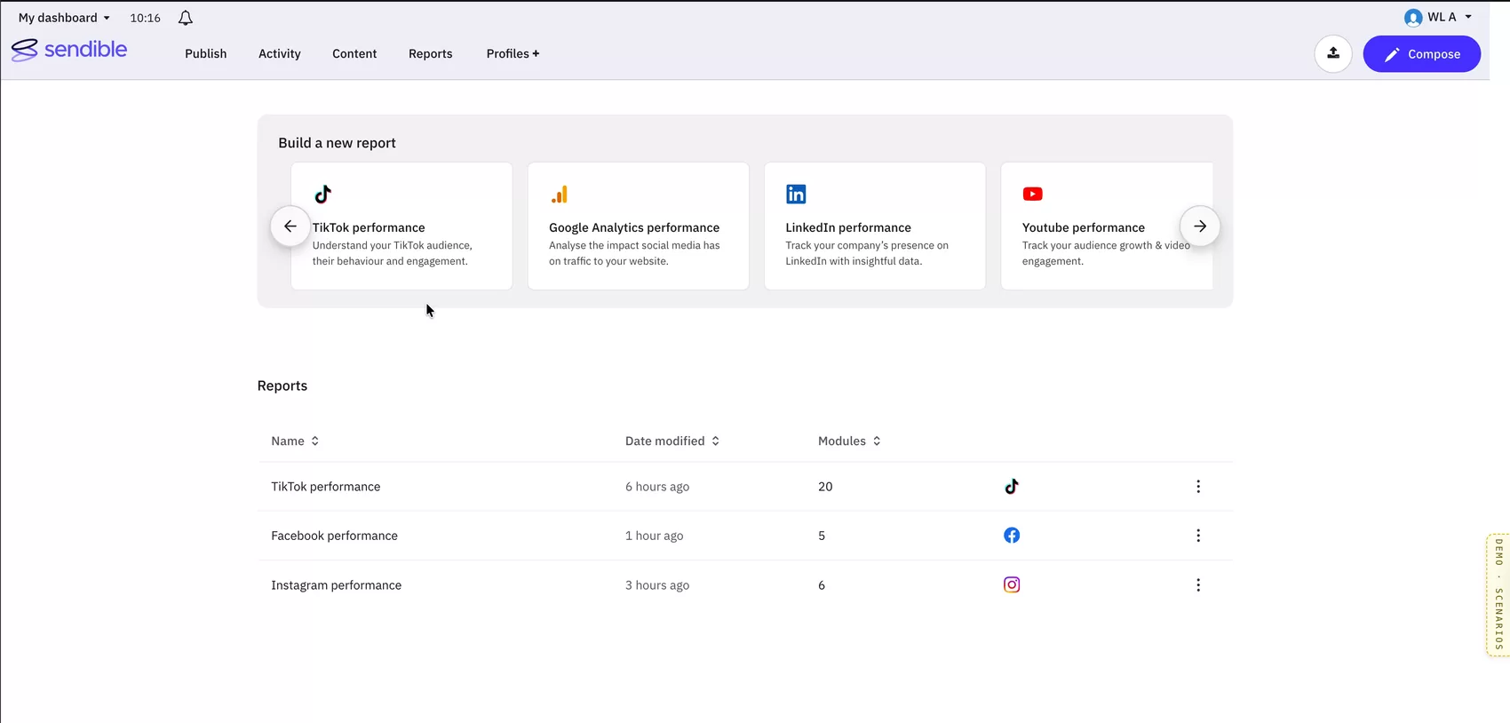Screen dimensions: 1510x723
Task: Click Instagram icon in Instagram performance row
Action: tap(1012, 584)
